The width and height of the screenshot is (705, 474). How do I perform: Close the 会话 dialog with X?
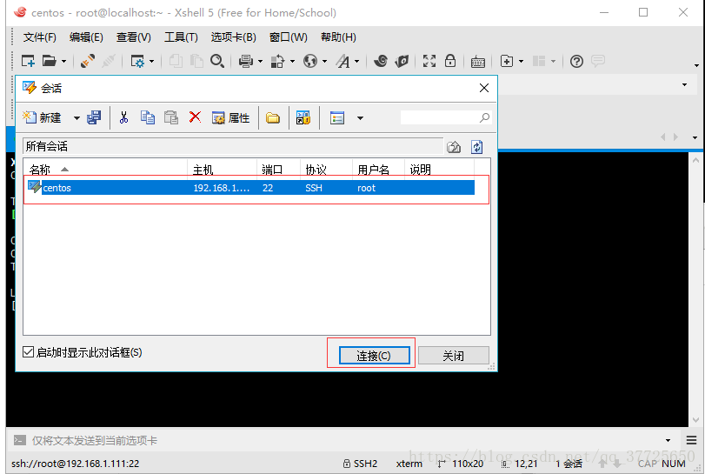484,88
